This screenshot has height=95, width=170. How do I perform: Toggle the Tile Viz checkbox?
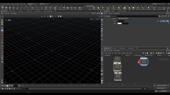156,55
